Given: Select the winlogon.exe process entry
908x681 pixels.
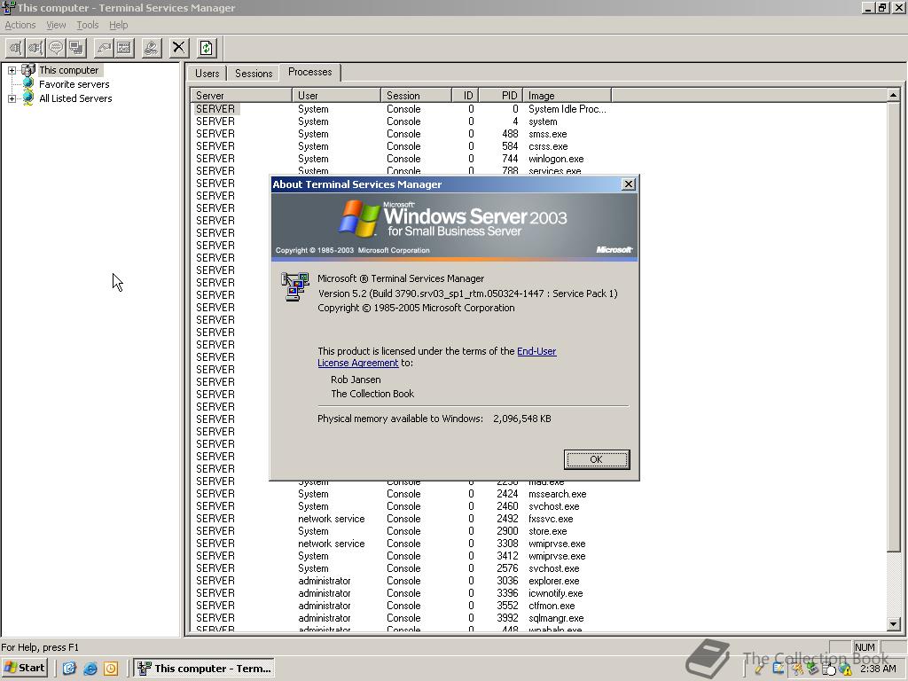Looking at the screenshot, I should [401, 159].
